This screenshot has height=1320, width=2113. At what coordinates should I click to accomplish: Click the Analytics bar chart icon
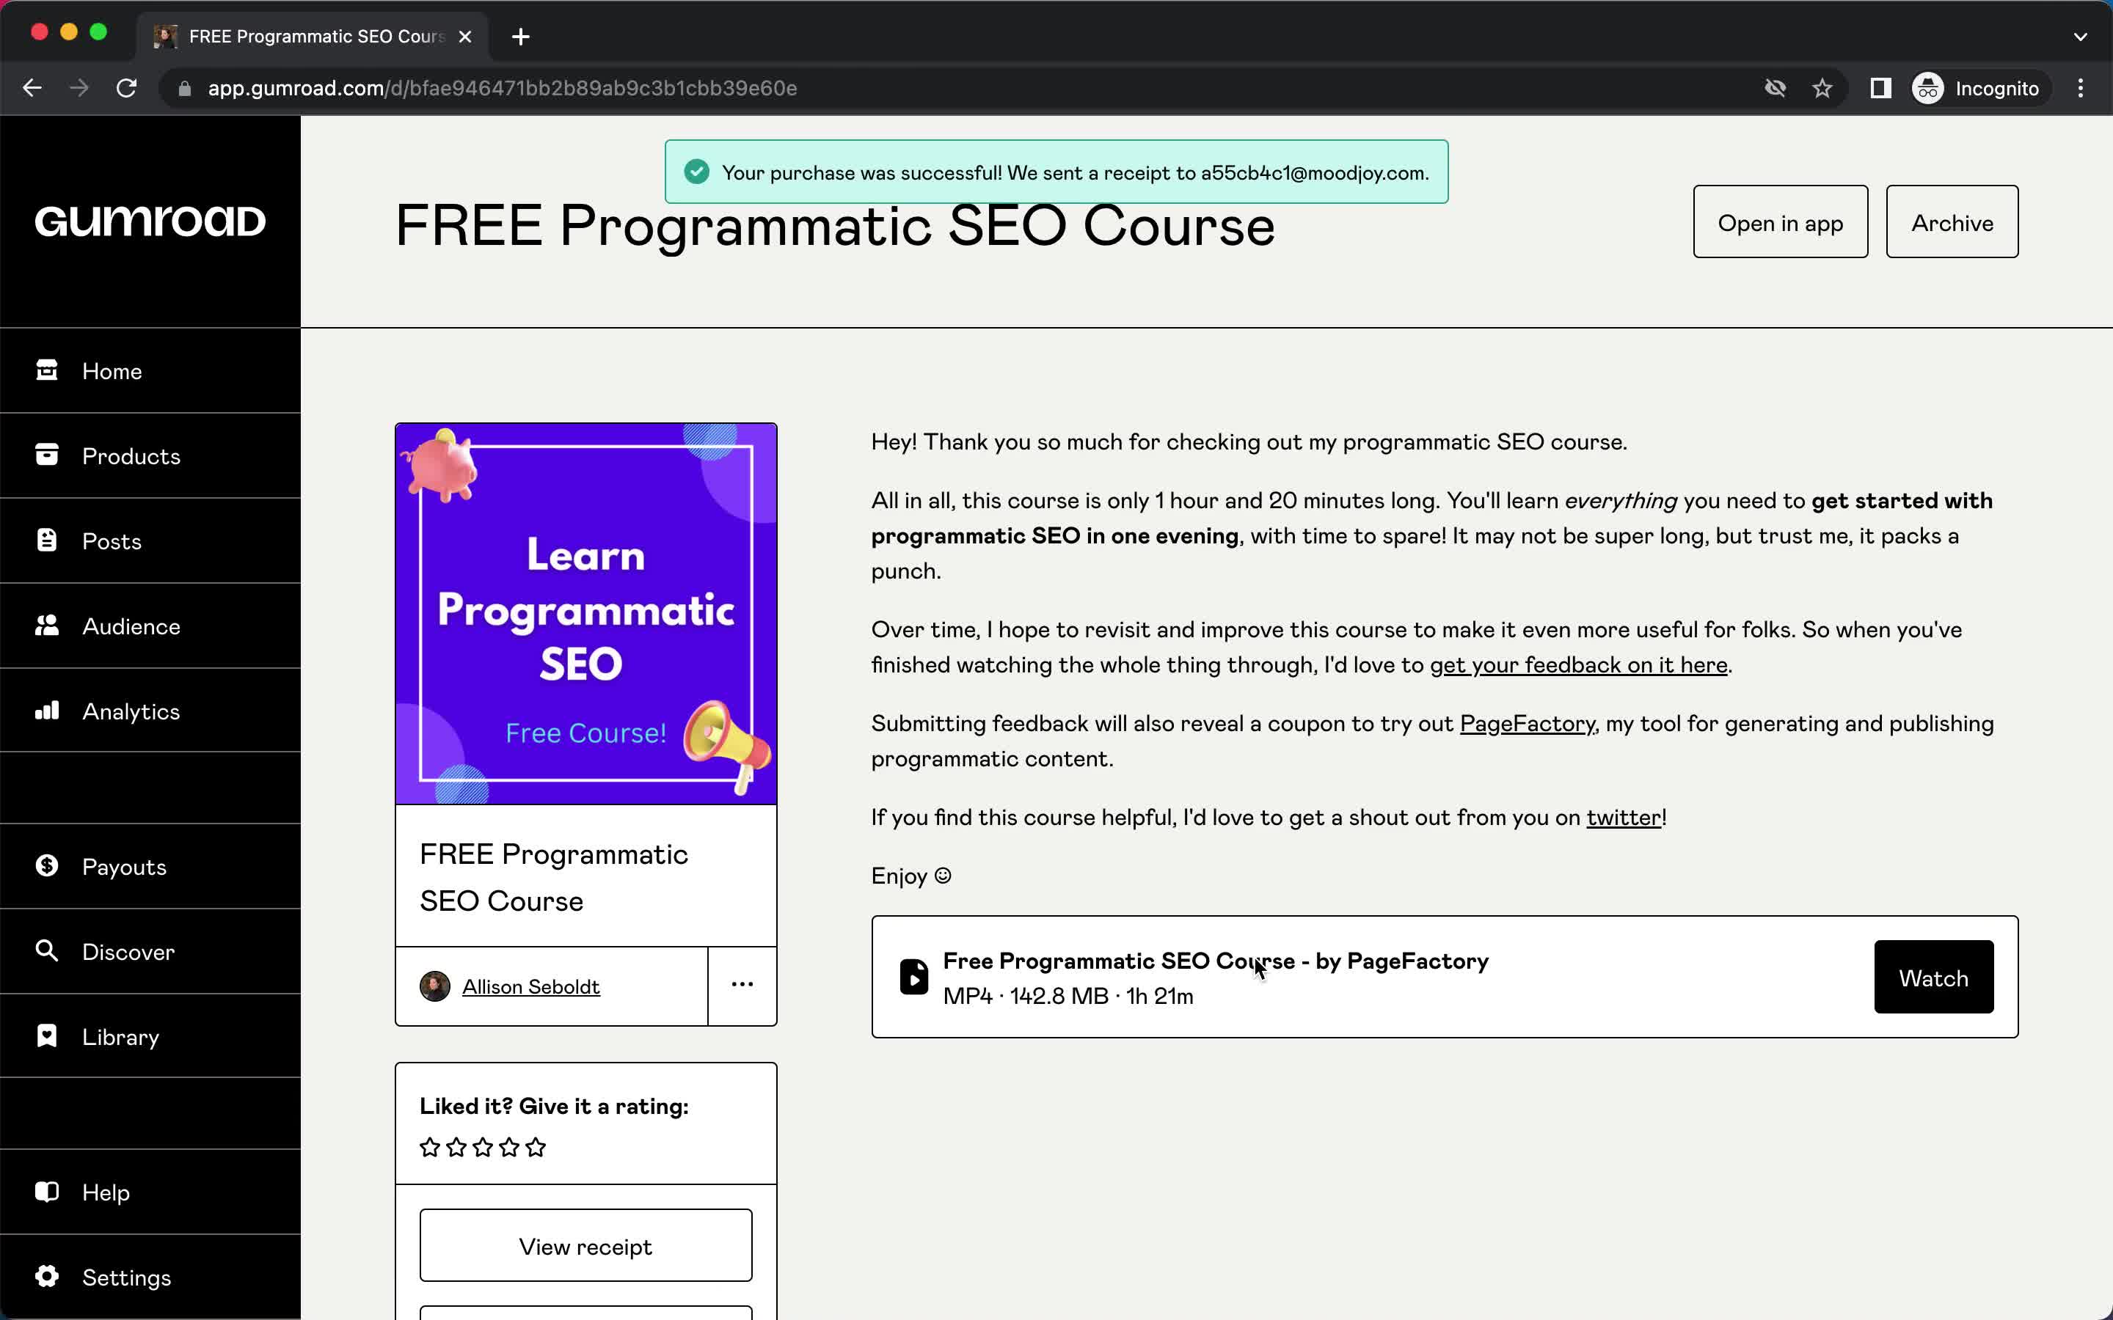pyautogui.click(x=47, y=710)
